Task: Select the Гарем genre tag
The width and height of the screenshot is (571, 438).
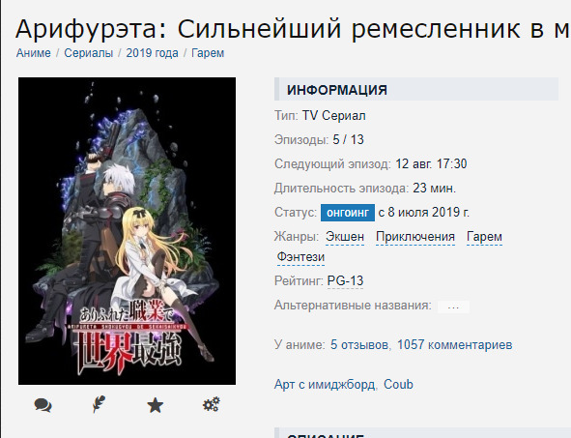Action: (x=484, y=237)
